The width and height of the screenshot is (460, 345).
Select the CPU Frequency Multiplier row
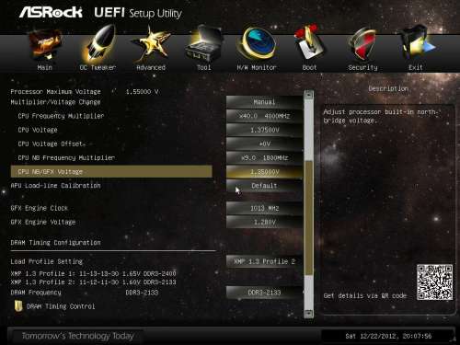[61, 116]
